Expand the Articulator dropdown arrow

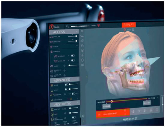pyautogui.click(x=78, y=98)
